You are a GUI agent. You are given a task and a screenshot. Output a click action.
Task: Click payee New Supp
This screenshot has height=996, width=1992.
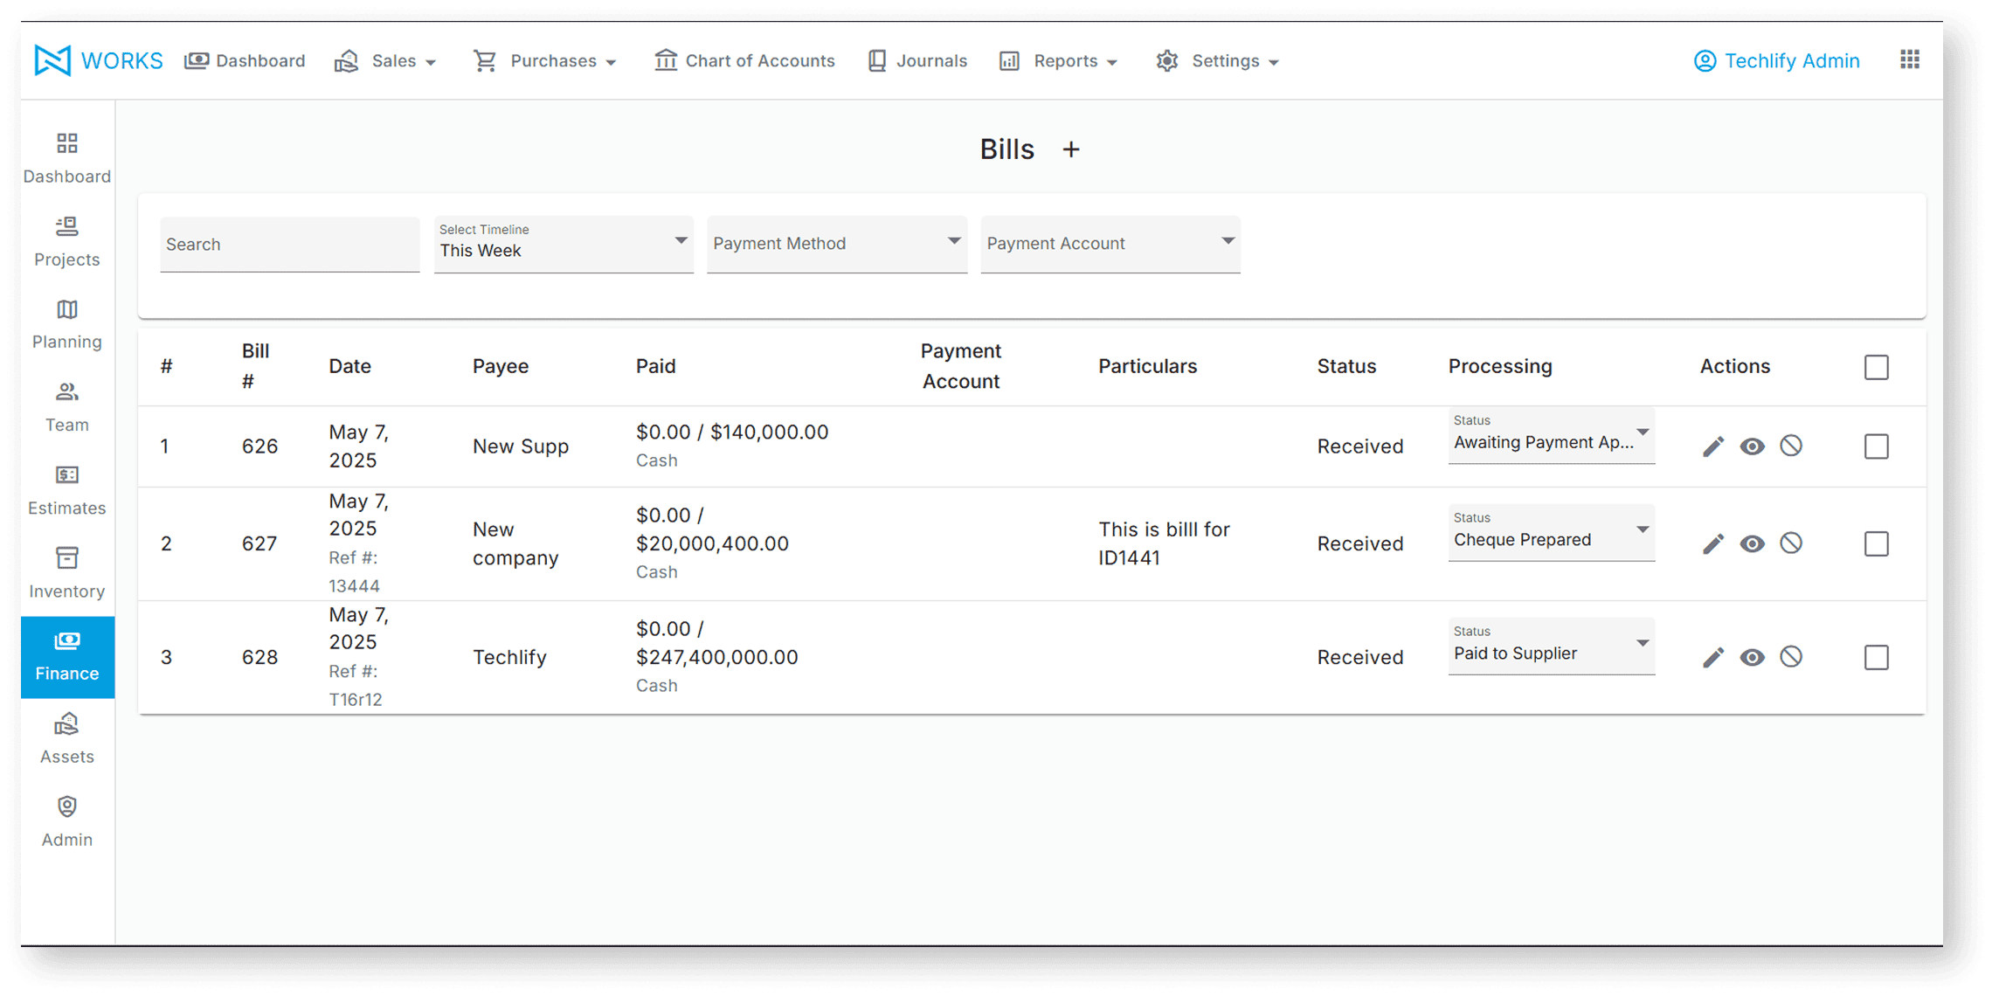pyautogui.click(x=521, y=446)
